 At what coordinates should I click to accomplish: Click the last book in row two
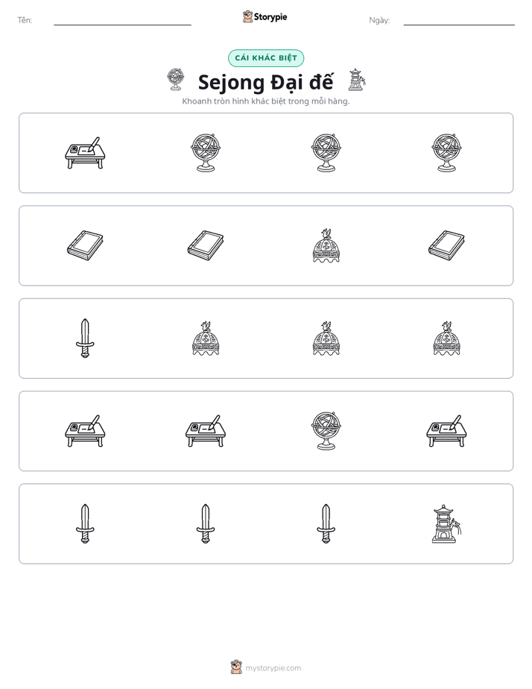tap(446, 245)
